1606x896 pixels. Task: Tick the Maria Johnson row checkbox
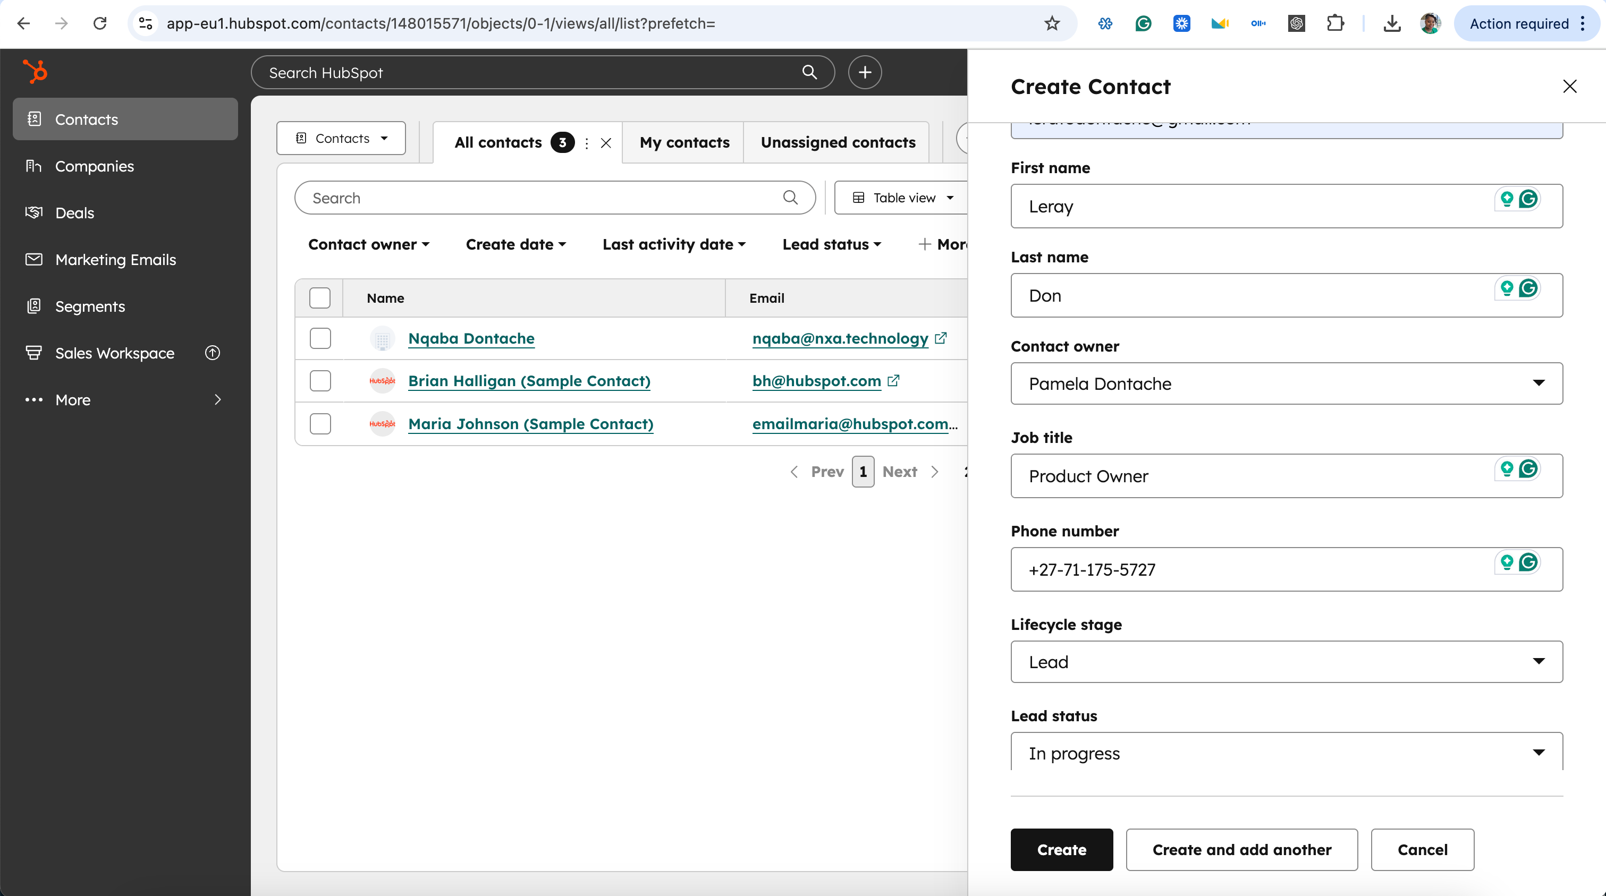pos(320,424)
